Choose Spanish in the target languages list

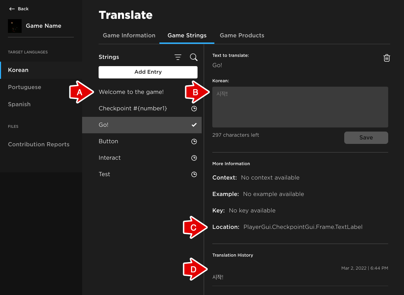(x=19, y=105)
